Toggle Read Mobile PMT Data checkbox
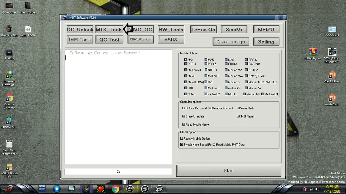This screenshot has height=194, width=346. pyautogui.click(x=214, y=145)
